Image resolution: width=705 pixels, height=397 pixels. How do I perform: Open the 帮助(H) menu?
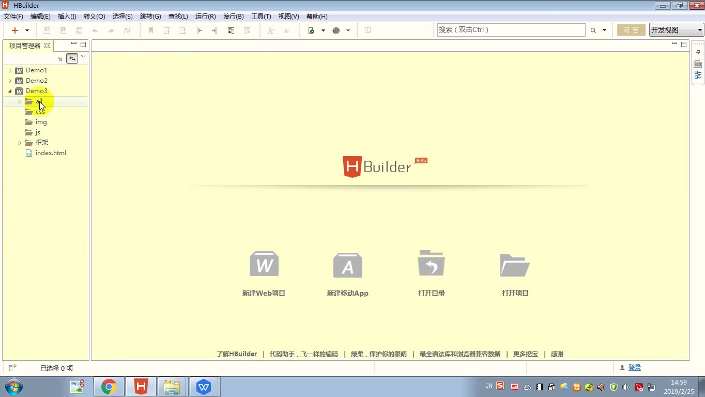point(317,17)
